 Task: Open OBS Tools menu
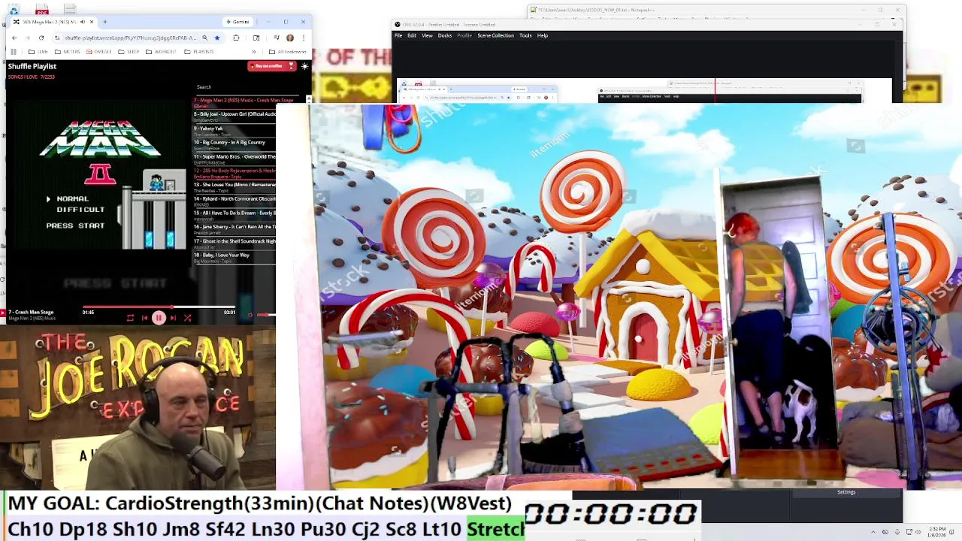(525, 35)
